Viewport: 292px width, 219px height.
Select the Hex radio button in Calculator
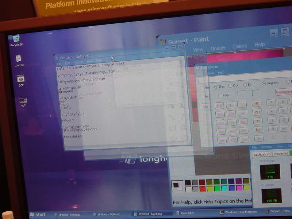tap(205, 88)
